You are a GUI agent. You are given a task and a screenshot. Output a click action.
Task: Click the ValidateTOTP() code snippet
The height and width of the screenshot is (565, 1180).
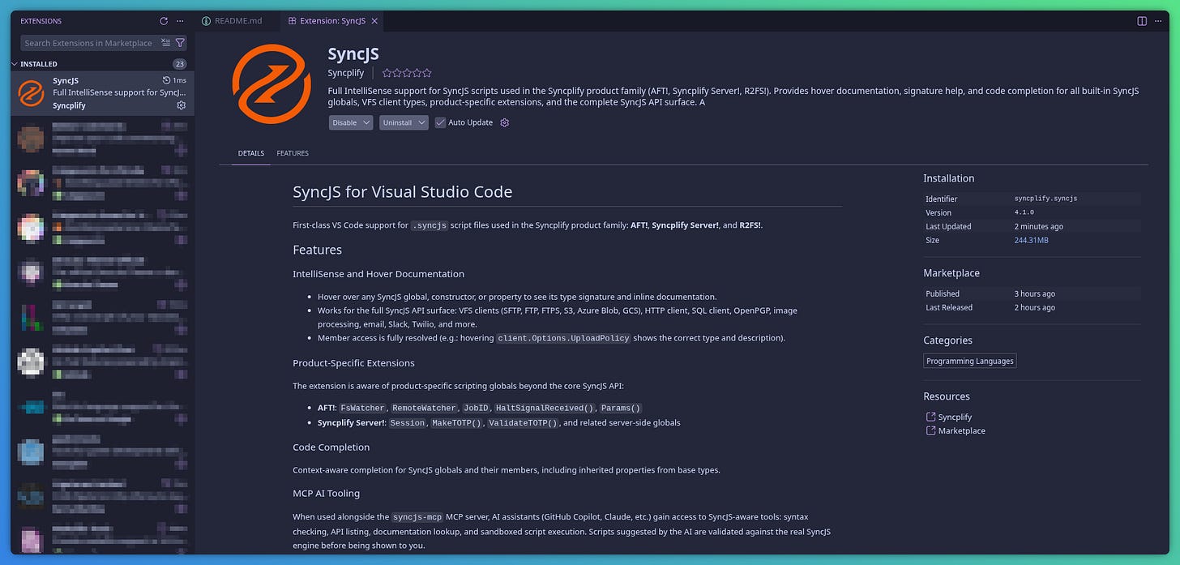click(523, 422)
